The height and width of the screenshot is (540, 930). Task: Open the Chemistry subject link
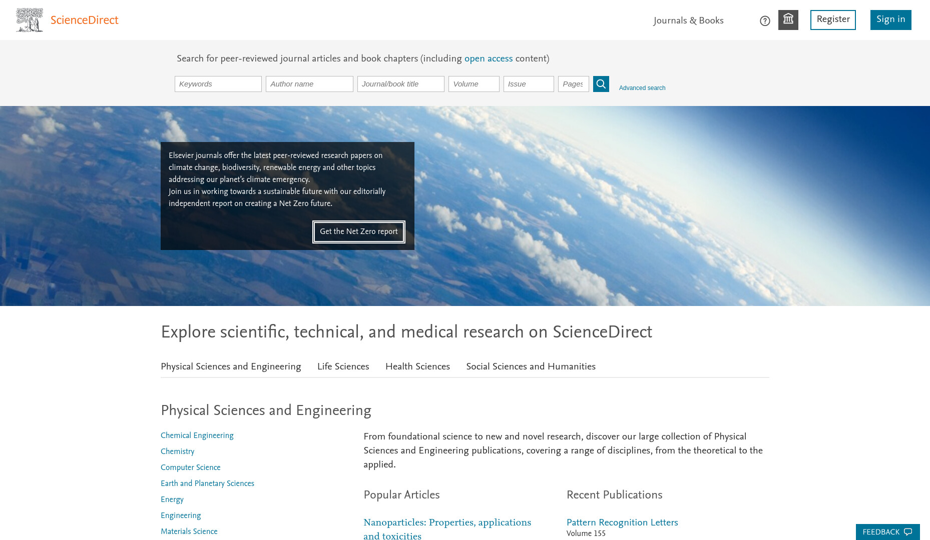[178, 451]
